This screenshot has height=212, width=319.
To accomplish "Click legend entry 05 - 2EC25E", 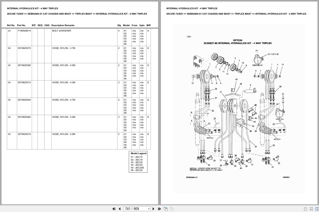I will [x=137, y=168].
